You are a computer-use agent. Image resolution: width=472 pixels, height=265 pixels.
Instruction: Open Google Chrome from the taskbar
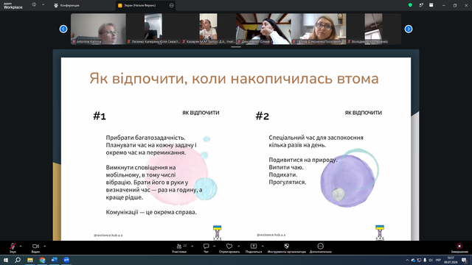pyautogui.click(x=42, y=260)
